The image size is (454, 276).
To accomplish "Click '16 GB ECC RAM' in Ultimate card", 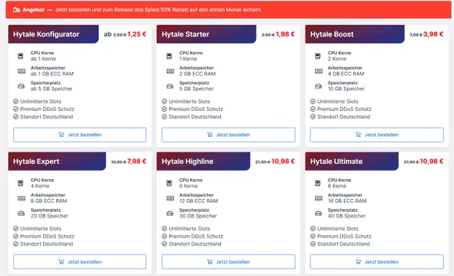I will pyautogui.click(x=347, y=201).
